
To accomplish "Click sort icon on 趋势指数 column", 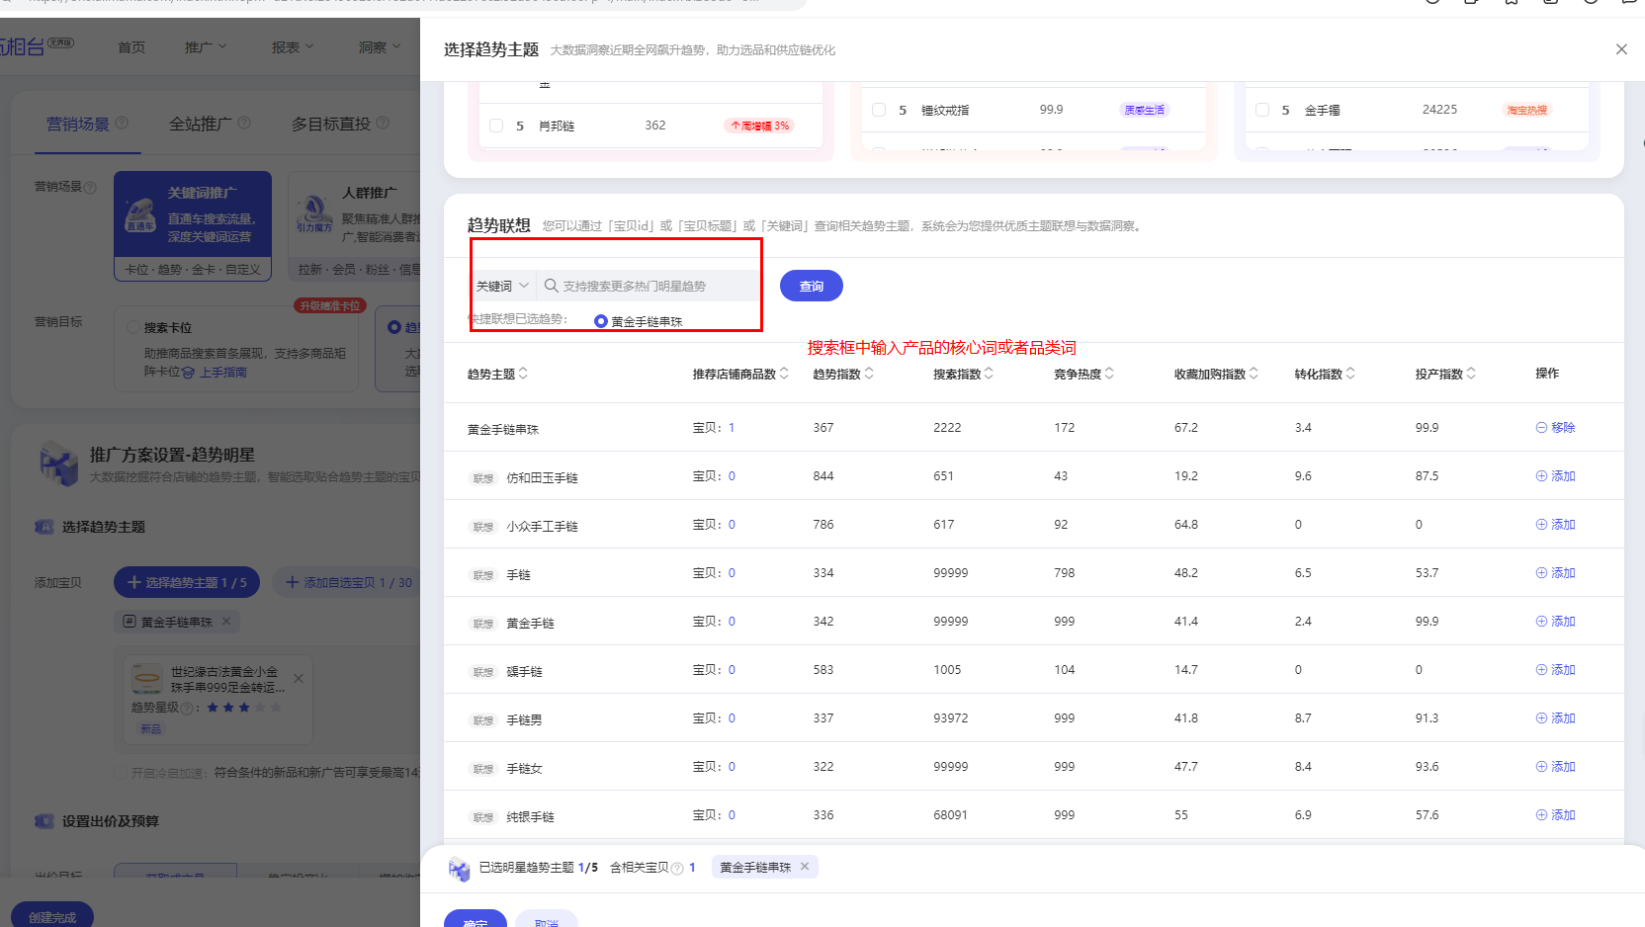I will (x=869, y=374).
